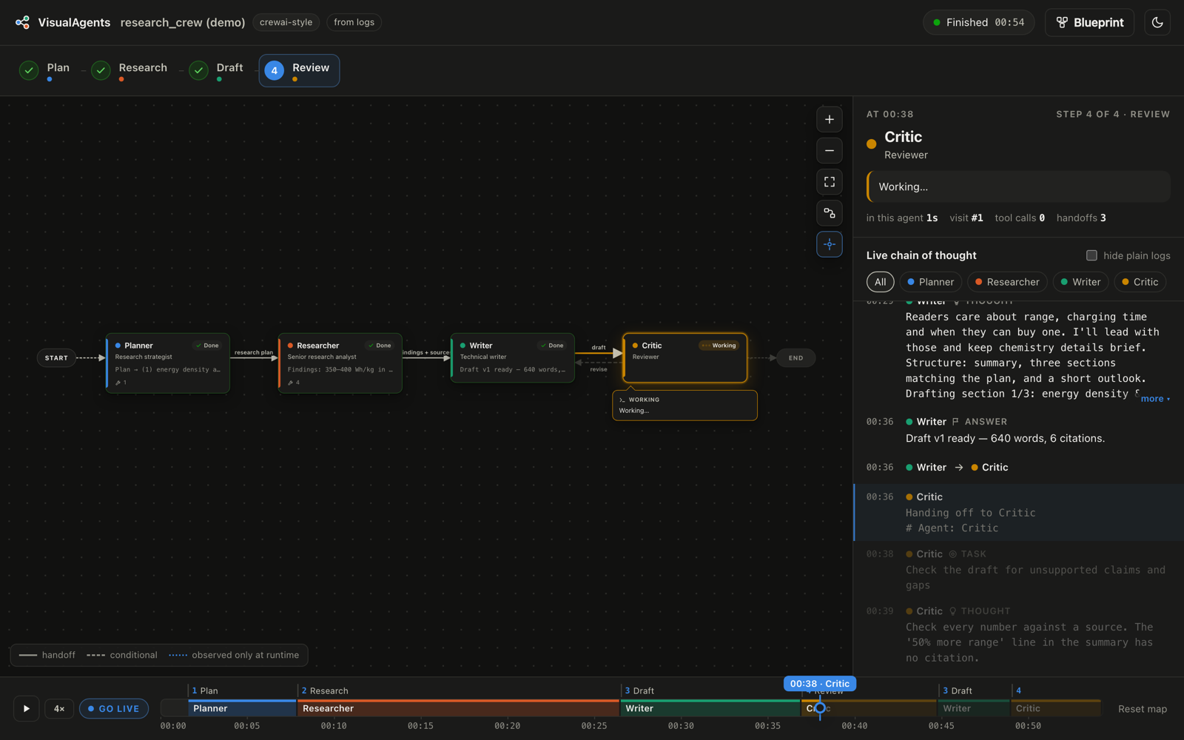Expand the Writer thought with more
The width and height of the screenshot is (1184, 740).
point(1154,399)
